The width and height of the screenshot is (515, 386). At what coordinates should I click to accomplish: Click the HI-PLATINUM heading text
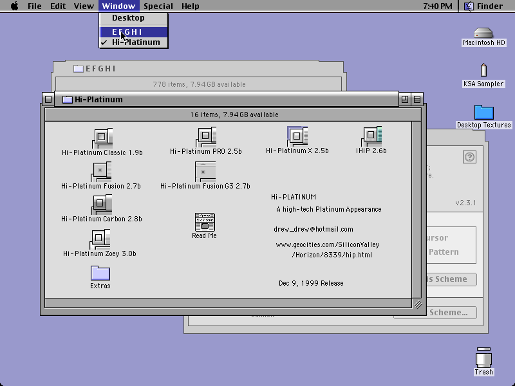294,197
